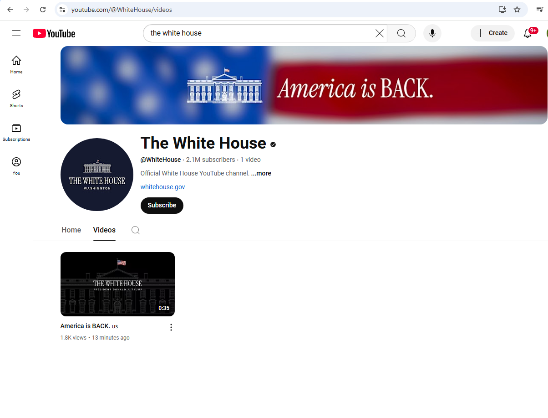Click the channel search magnifier icon
Image resolution: width=548 pixels, height=418 pixels.
[136, 230]
